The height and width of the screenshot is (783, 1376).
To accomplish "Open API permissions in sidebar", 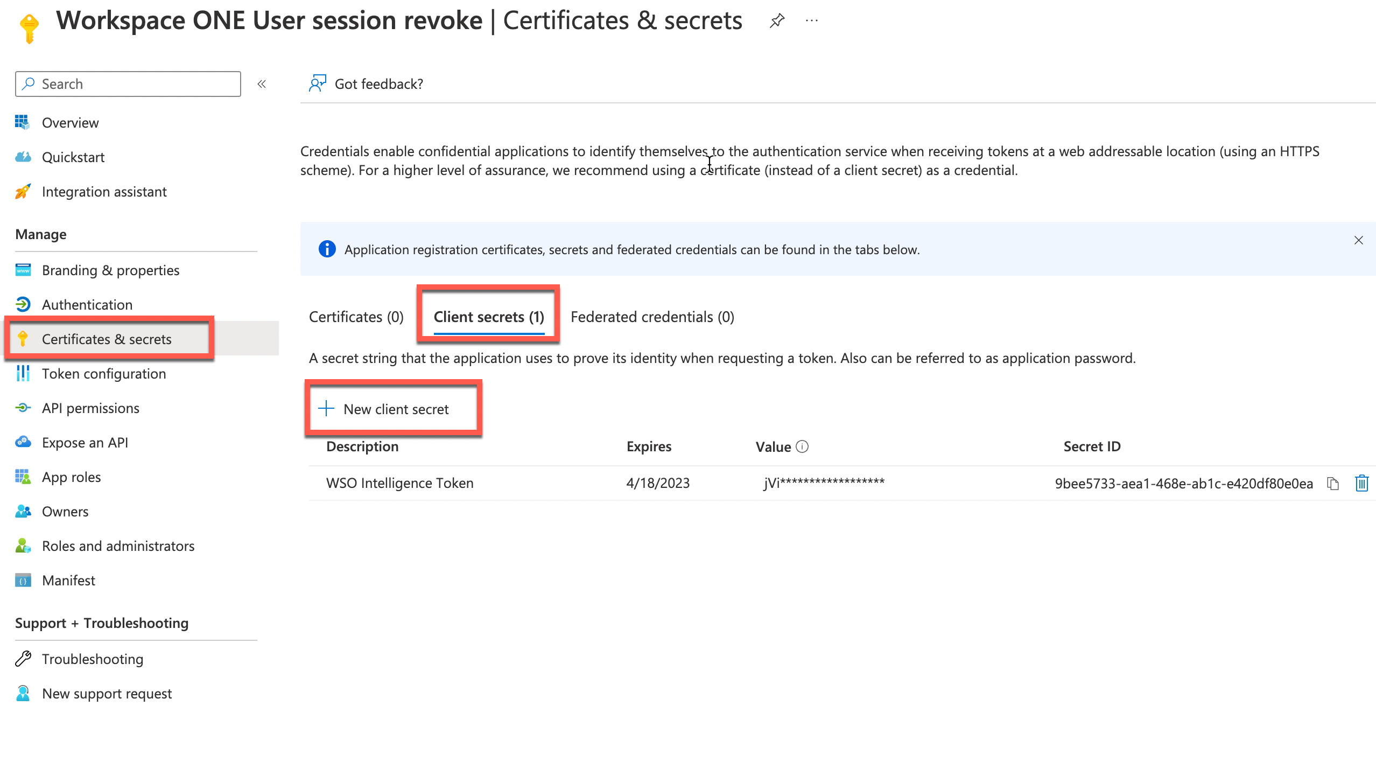I will point(90,408).
